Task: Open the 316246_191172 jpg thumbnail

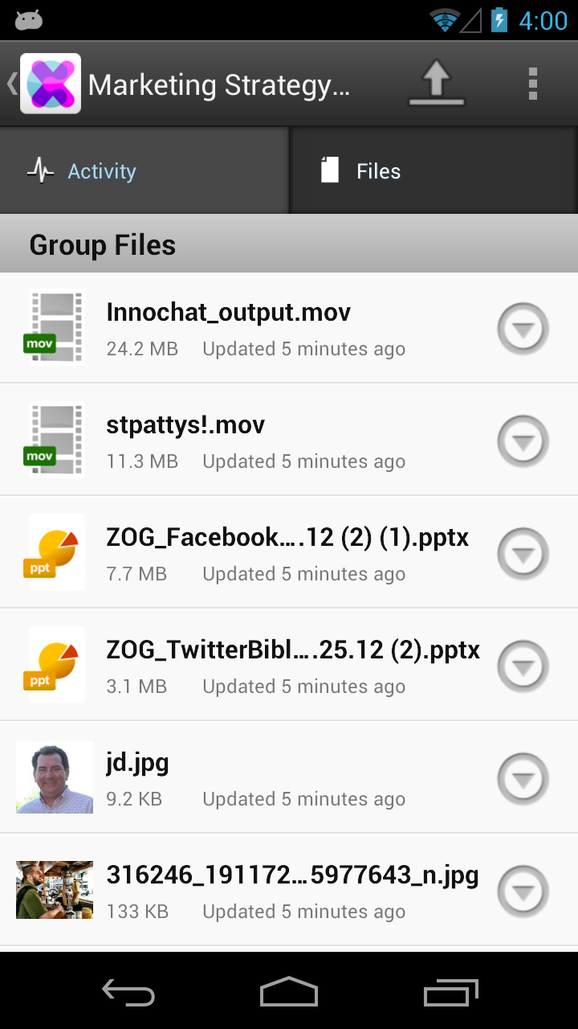Action: tap(55, 891)
